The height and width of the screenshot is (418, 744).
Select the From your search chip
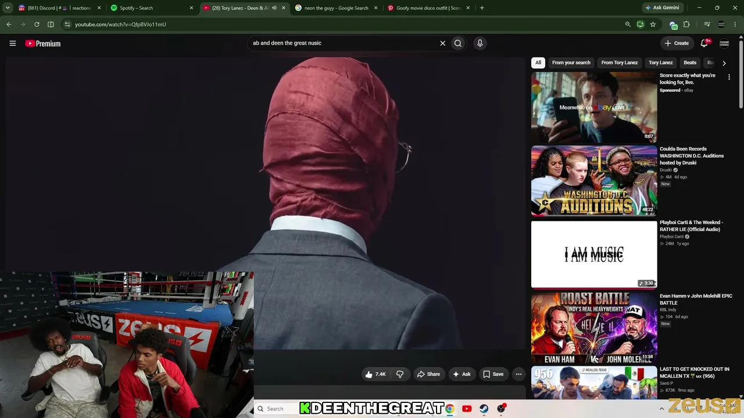click(x=571, y=63)
